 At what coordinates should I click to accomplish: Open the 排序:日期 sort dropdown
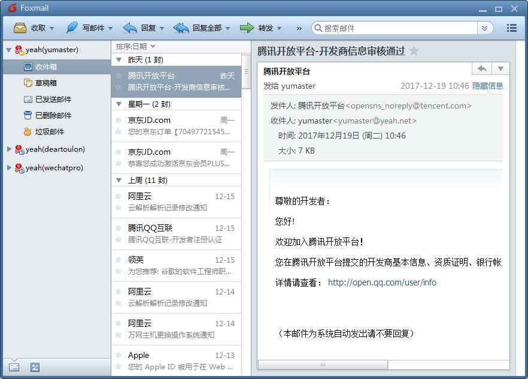(135, 46)
